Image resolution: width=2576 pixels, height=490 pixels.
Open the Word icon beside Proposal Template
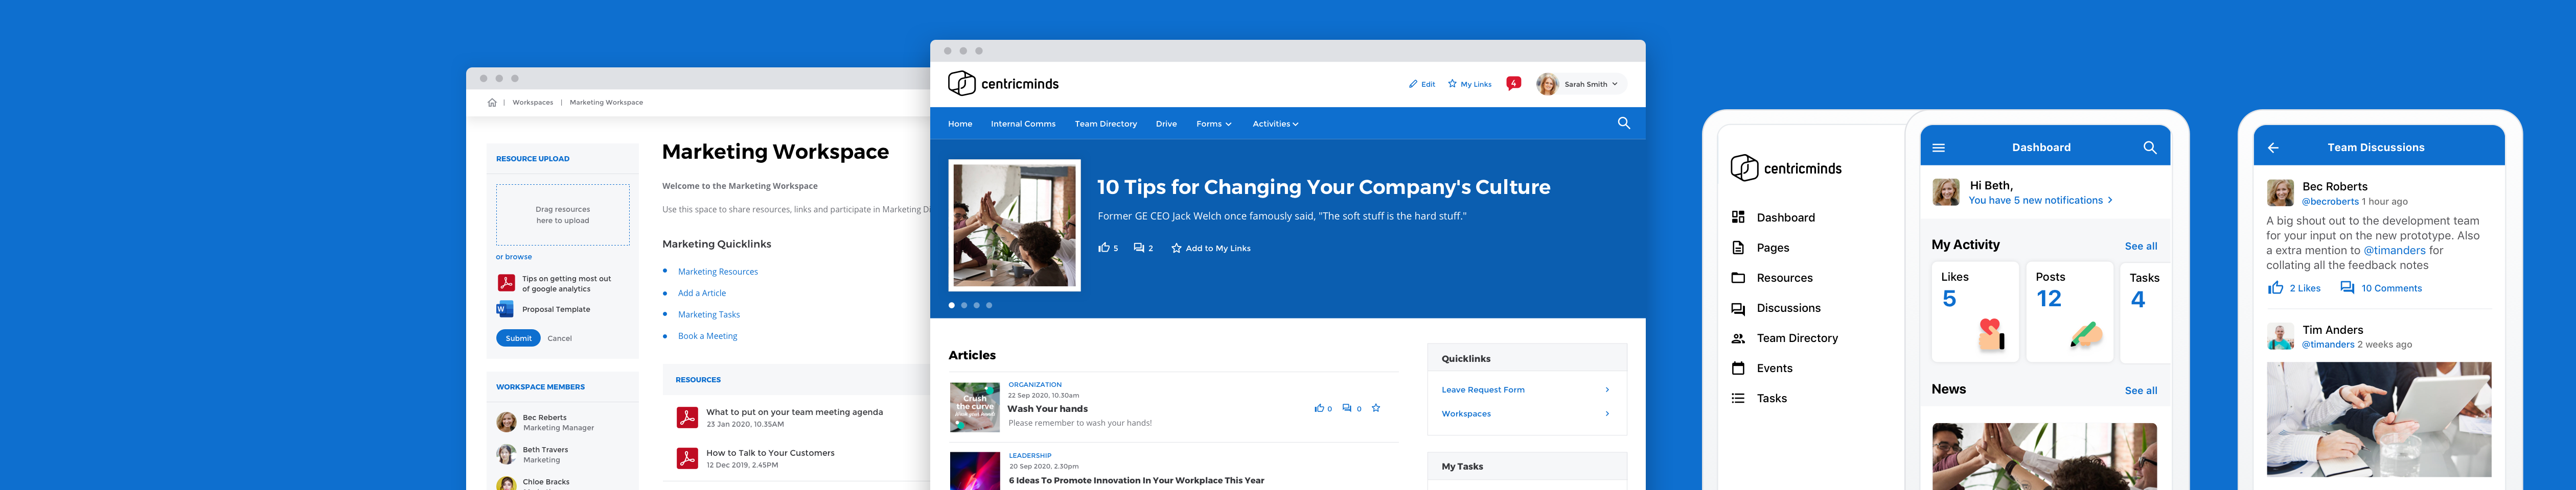(x=505, y=309)
